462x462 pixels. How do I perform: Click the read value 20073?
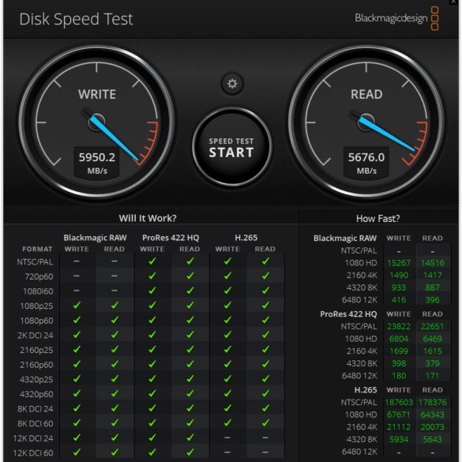point(432,427)
